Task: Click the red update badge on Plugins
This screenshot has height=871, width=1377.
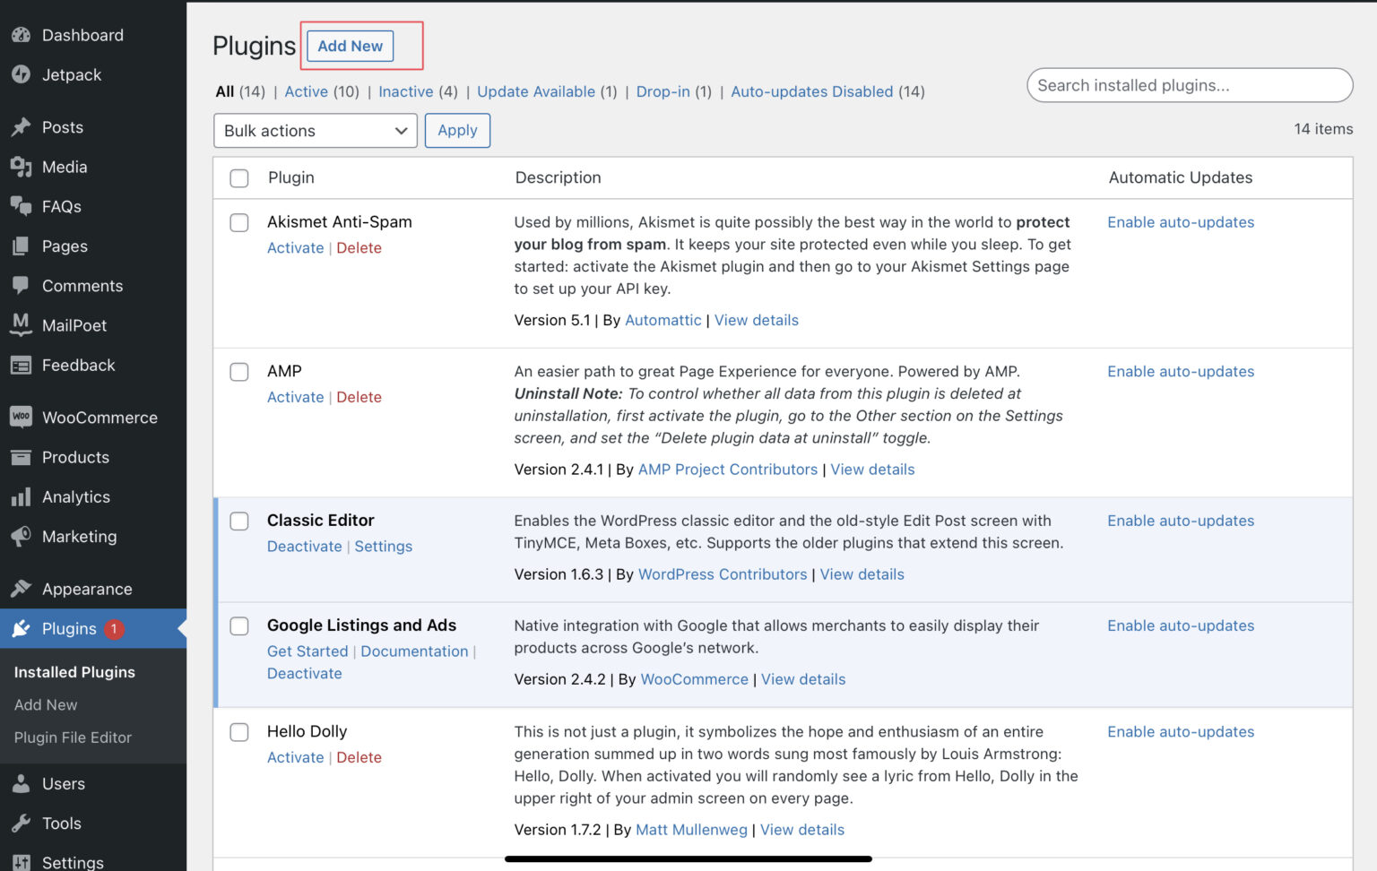Action: click(x=114, y=629)
